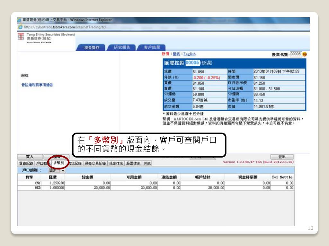Click the 匯價 column header

tap(53, 177)
